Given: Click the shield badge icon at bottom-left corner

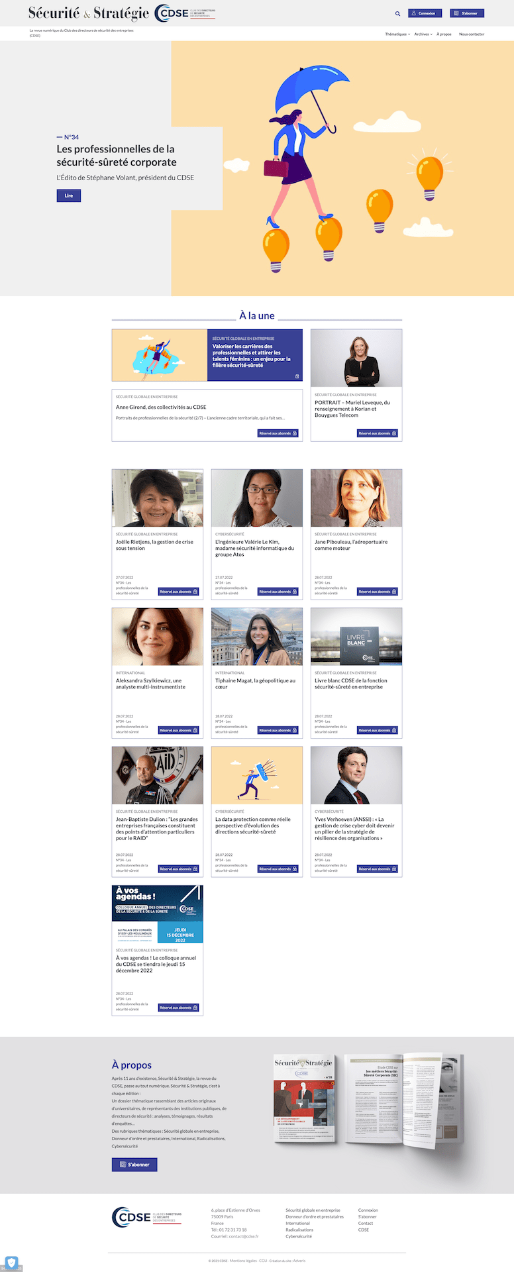Looking at the screenshot, I should coord(11,1262).
